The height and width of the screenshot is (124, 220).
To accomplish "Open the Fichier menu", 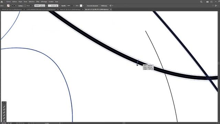I will (x=9, y=2).
